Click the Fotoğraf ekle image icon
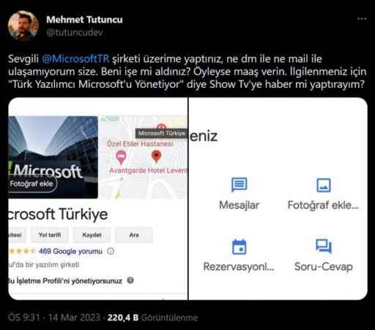Viewport: 375px width, 330px height. coord(324,185)
